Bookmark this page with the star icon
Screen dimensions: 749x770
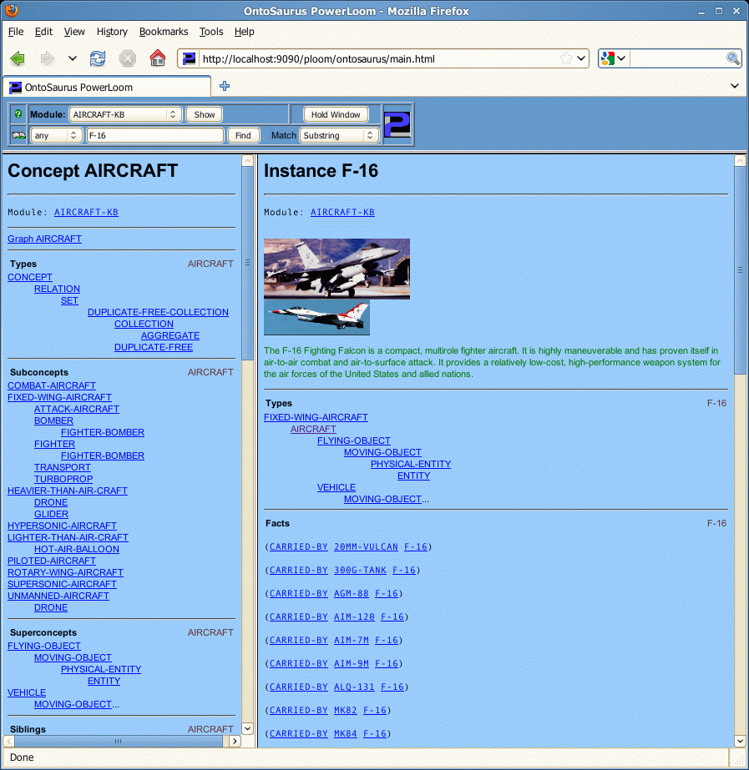pyautogui.click(x=566, y=58)
